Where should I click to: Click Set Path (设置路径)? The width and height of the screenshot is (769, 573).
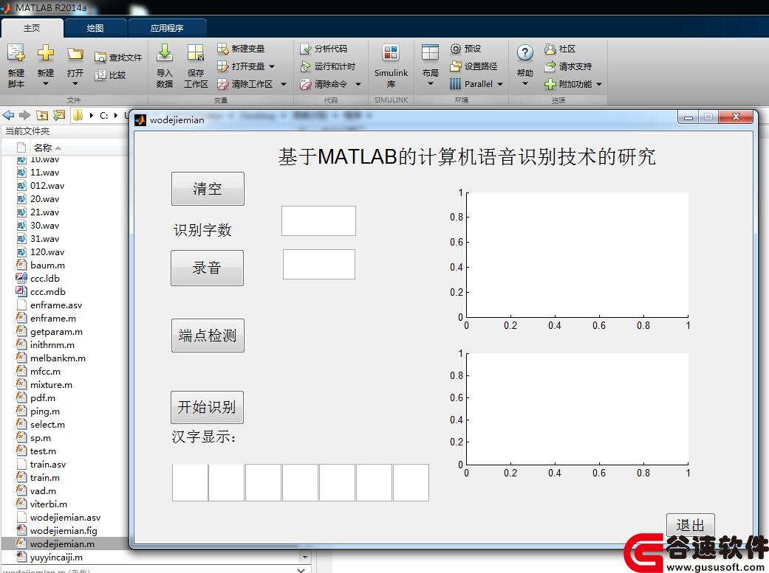[474, 66]
